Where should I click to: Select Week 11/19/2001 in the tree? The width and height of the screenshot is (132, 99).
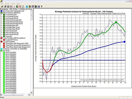tap(11, 62)
